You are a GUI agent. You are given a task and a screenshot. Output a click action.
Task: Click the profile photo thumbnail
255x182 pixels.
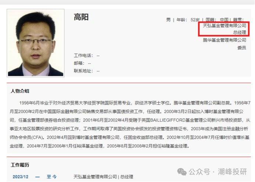point(35,43)
